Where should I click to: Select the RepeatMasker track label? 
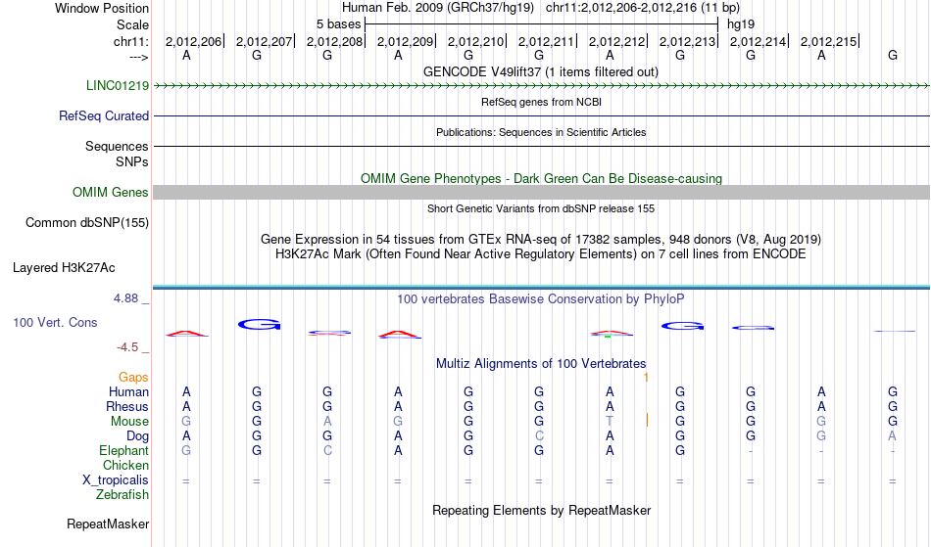tap(108, 524)
